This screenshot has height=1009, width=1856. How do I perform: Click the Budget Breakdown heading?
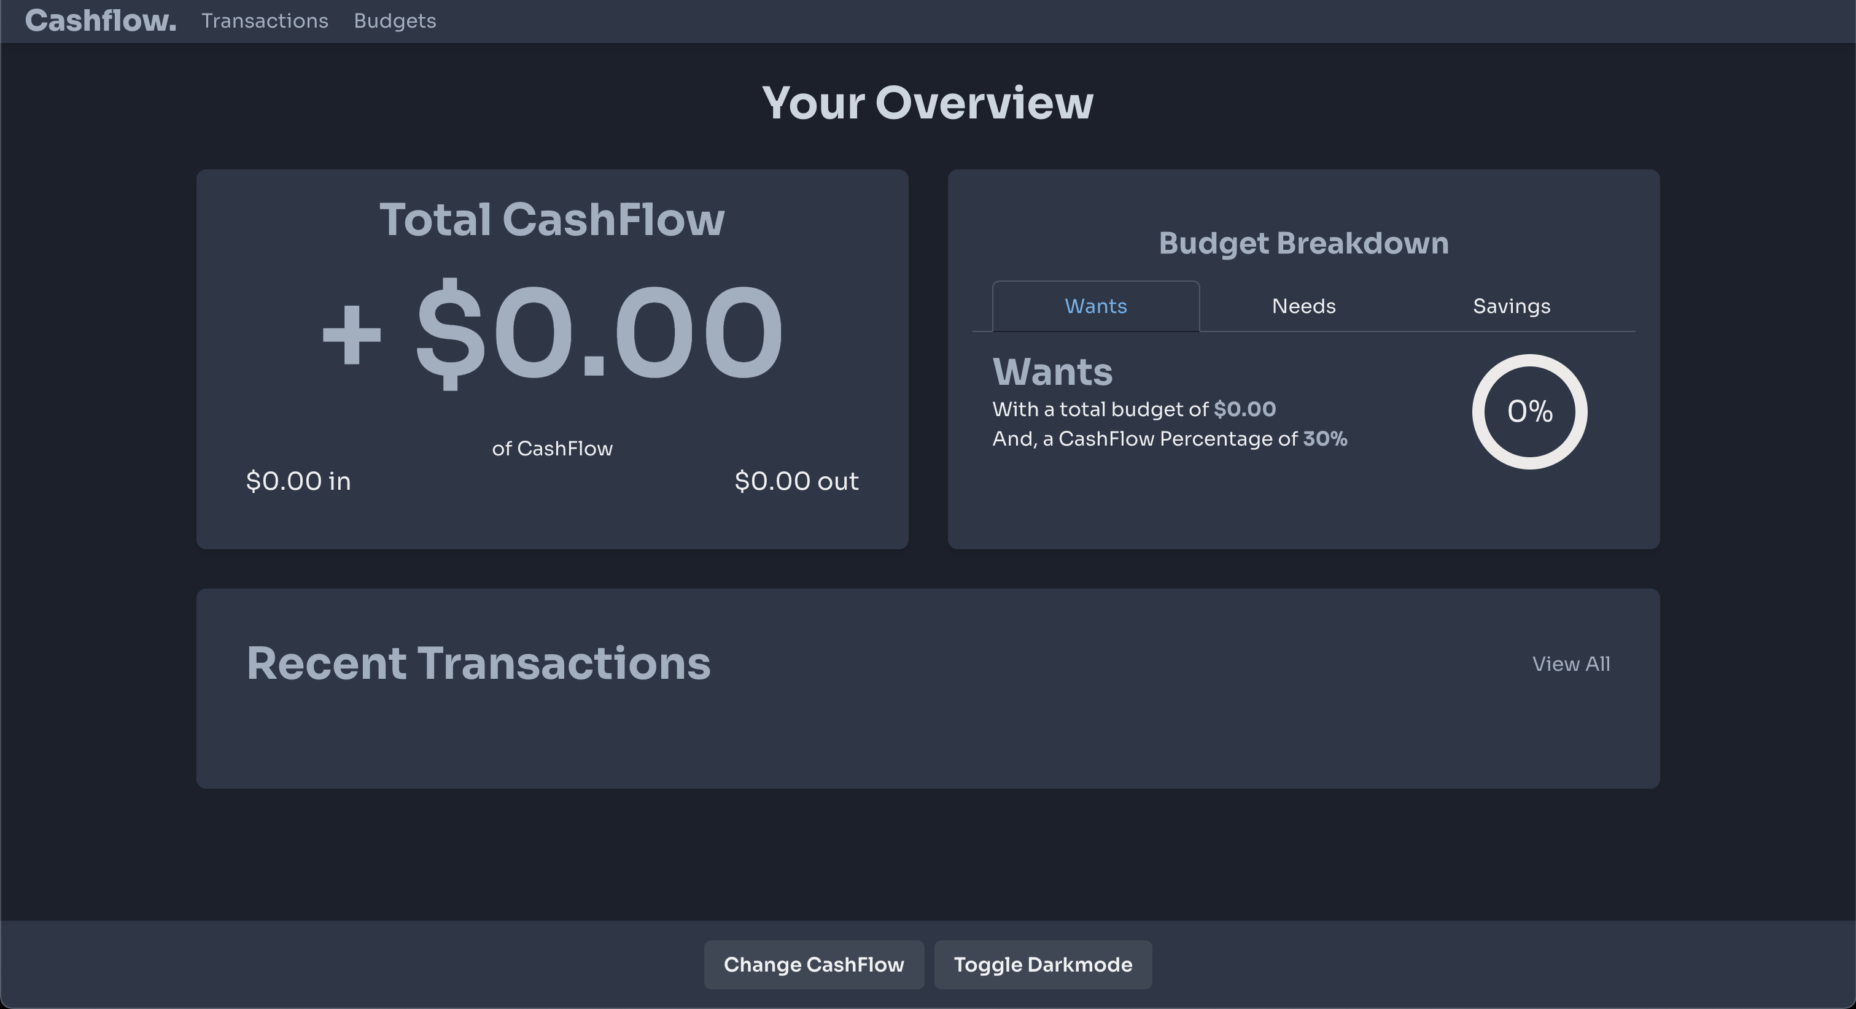point(1303,244)
